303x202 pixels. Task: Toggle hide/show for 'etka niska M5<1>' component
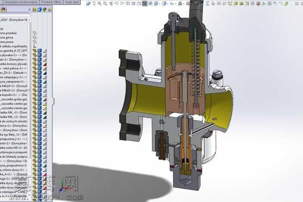(x=34, y=148)
